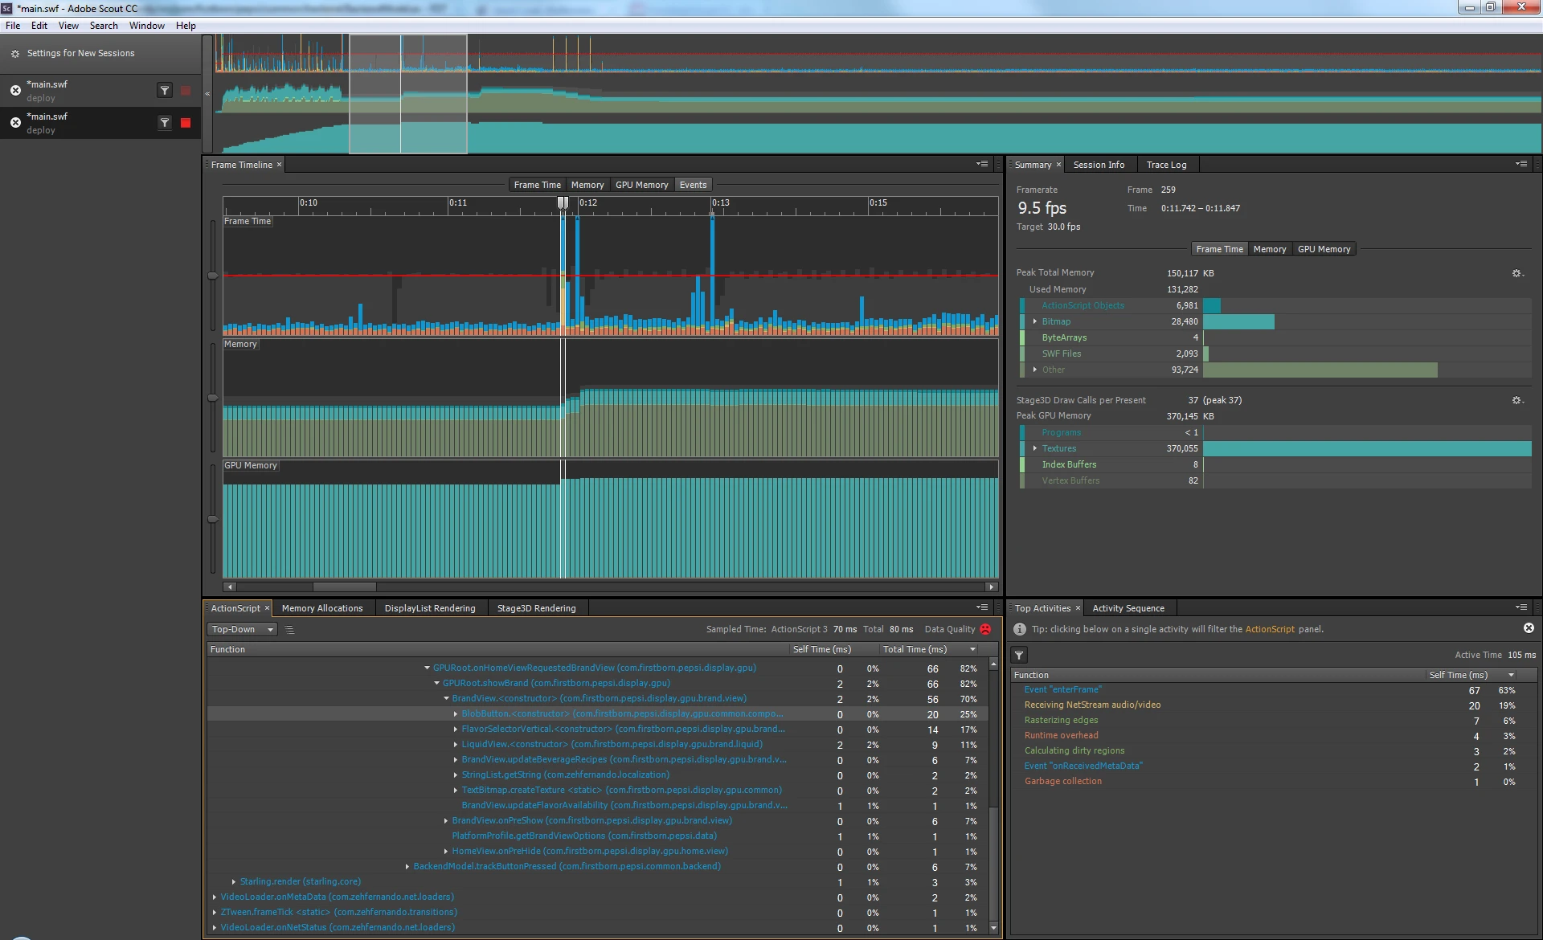Screen dimensions: 1543x940
Task: Toggle Frame Time view in Frame Timeline
Action: [537, 185]
